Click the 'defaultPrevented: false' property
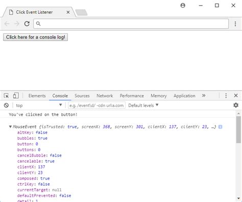This screenshot has width=242, height=202. [x=44, y=195]
